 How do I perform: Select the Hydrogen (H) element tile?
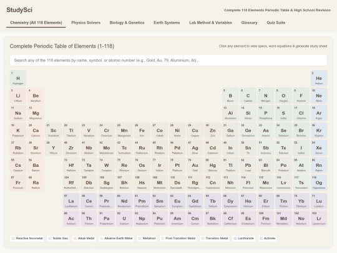coord(18,78)
